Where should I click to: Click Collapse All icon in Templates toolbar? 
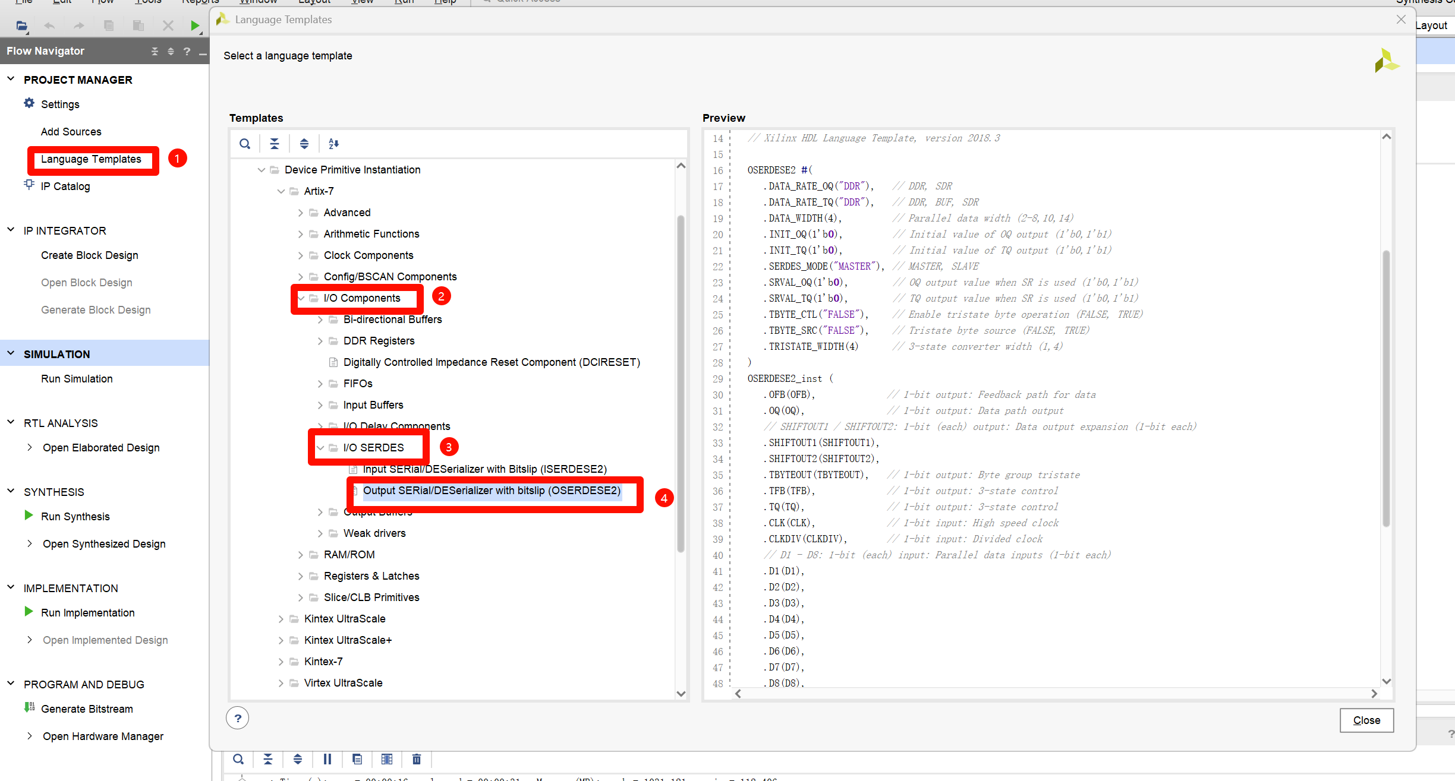point(274,144)
